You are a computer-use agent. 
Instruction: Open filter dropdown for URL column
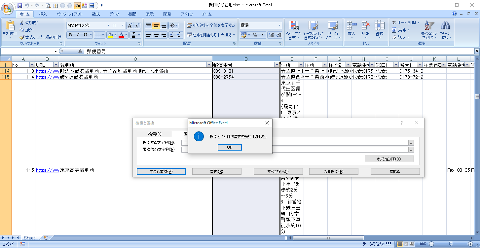coord(56,65)
